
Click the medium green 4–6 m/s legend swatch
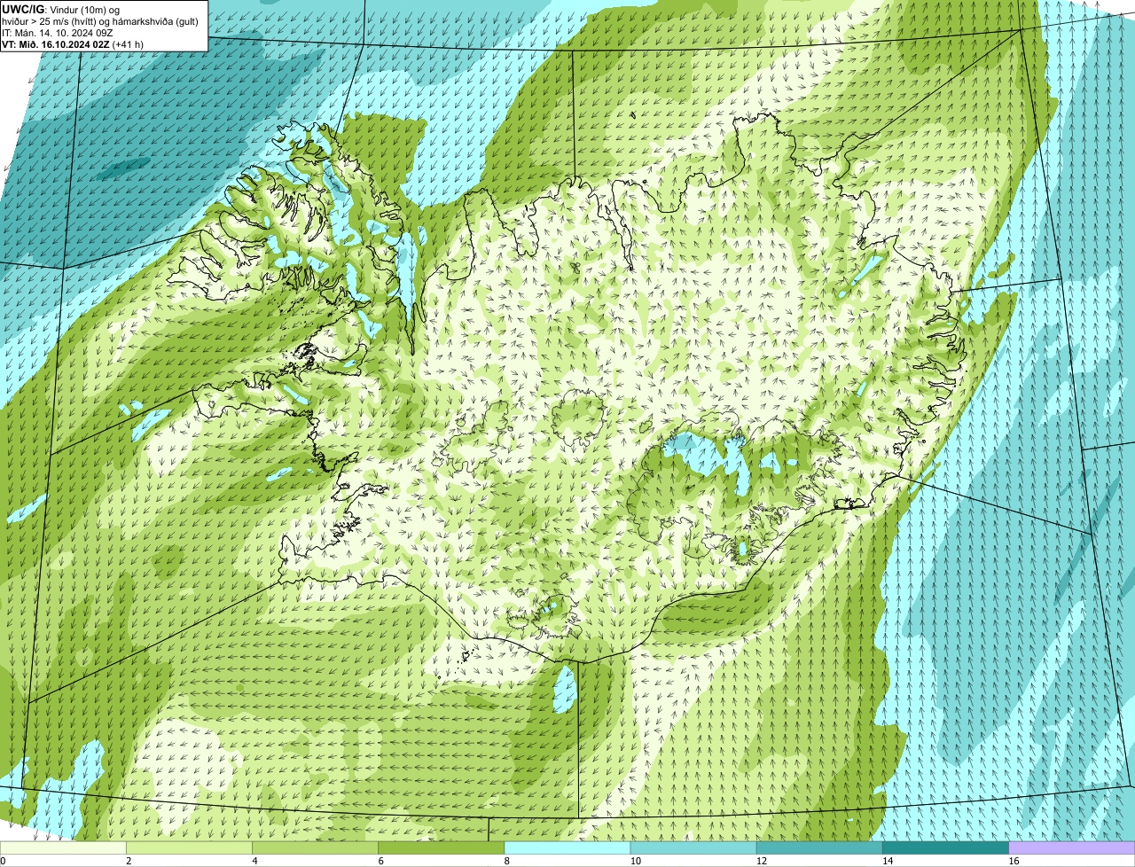point(315,847)
